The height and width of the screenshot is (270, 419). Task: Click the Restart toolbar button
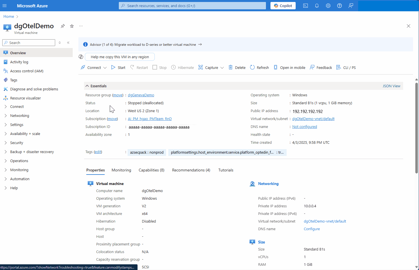tap(139, 67)
